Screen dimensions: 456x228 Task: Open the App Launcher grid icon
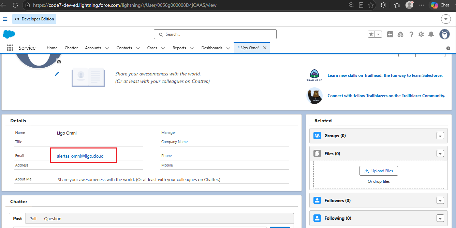tap(10, 48)
